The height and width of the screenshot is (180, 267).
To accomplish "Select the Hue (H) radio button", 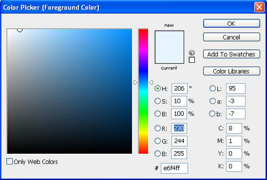I will tap(158, 88).
